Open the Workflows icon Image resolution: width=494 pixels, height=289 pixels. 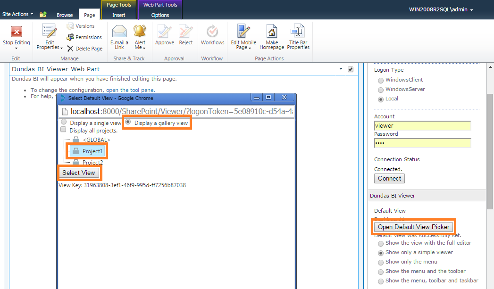coord(212,31)
